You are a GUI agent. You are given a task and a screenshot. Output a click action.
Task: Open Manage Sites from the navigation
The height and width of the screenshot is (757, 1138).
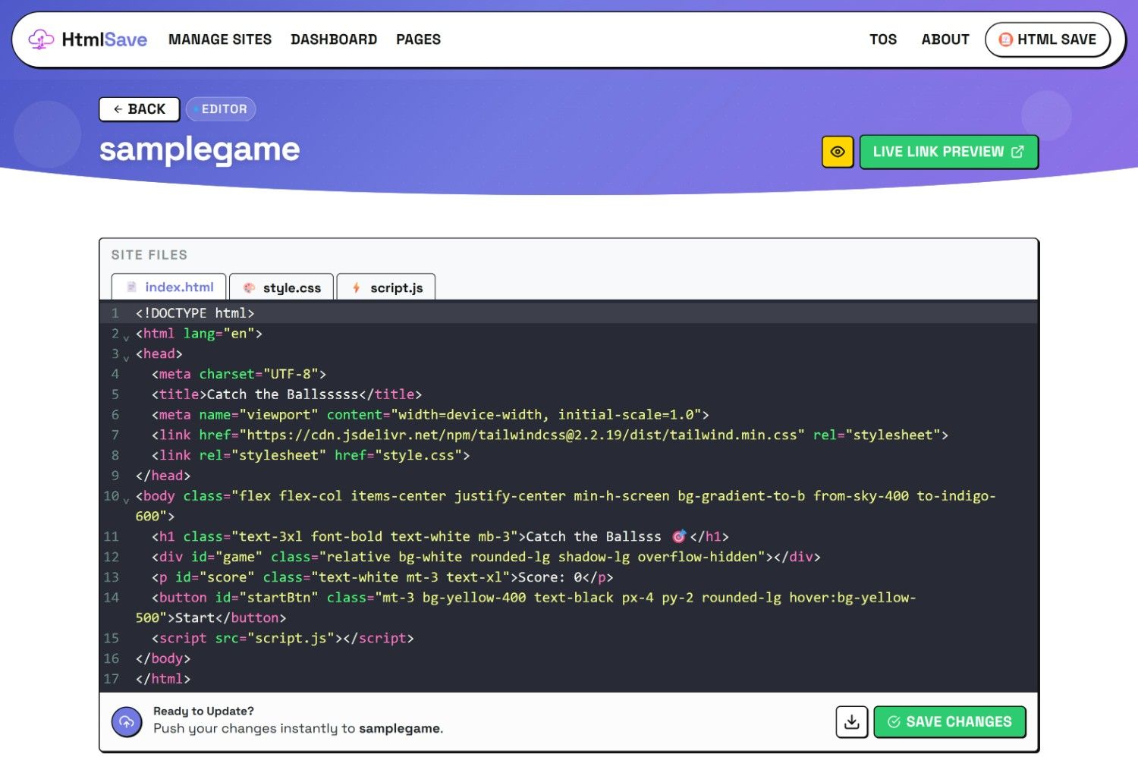[220, 39]
